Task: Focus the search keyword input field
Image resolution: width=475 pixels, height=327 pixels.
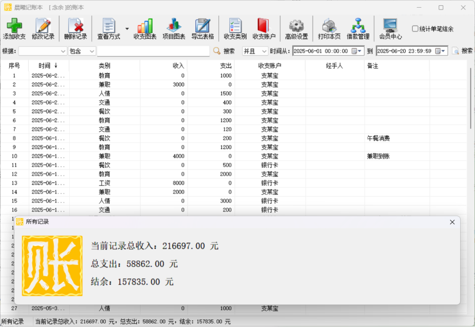Action: [x=153, y=51]
